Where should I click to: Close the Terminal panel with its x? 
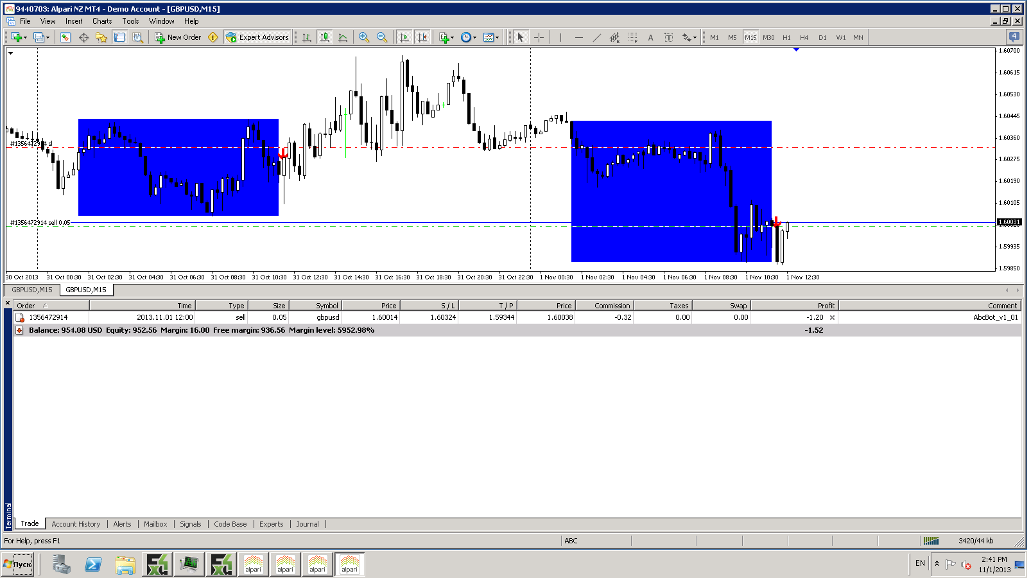pos(8,304)
